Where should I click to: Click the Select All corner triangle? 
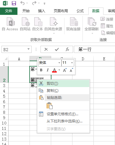click(x=6, y=59)
